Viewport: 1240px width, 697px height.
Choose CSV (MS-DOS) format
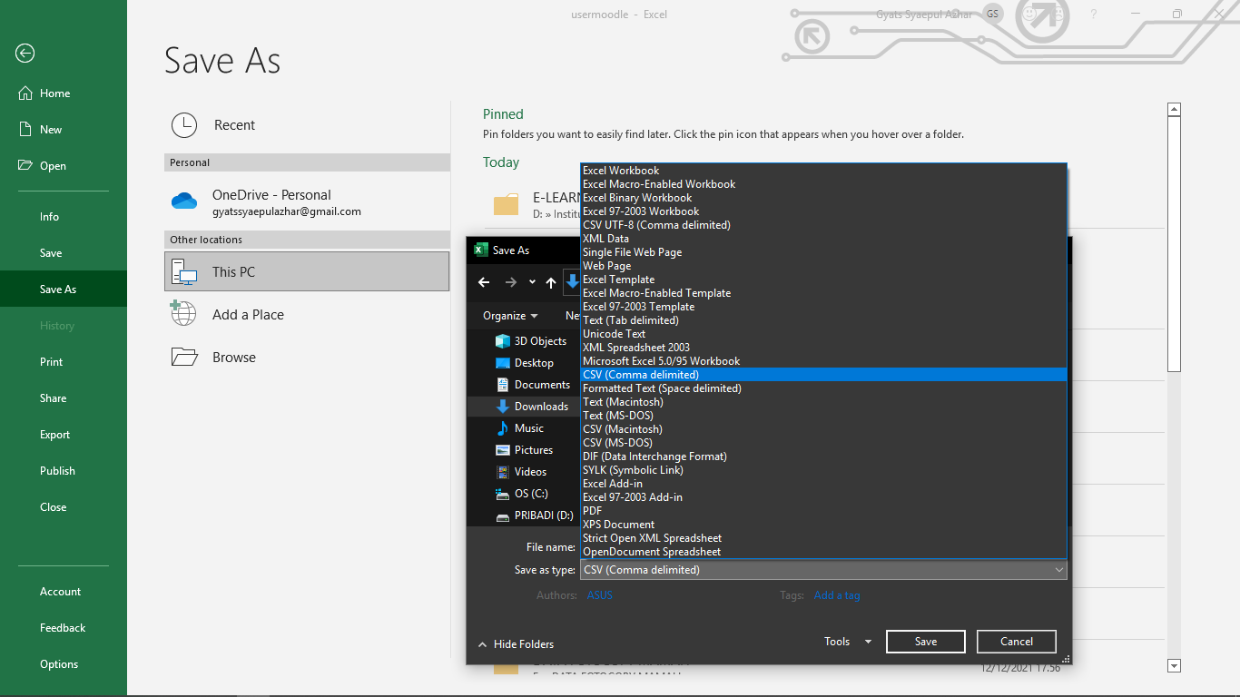[823, 443]
